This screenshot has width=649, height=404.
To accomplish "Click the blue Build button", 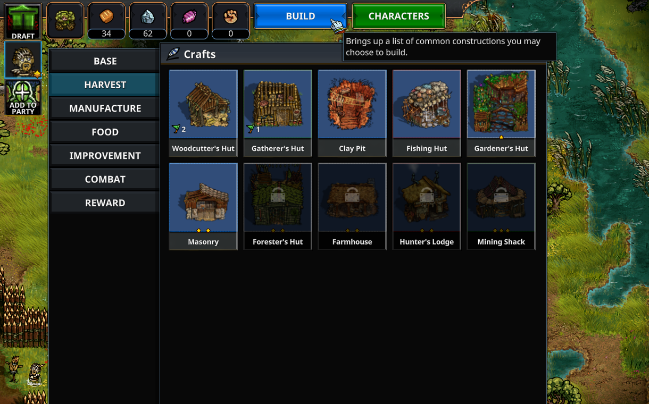I will point(301,16).
